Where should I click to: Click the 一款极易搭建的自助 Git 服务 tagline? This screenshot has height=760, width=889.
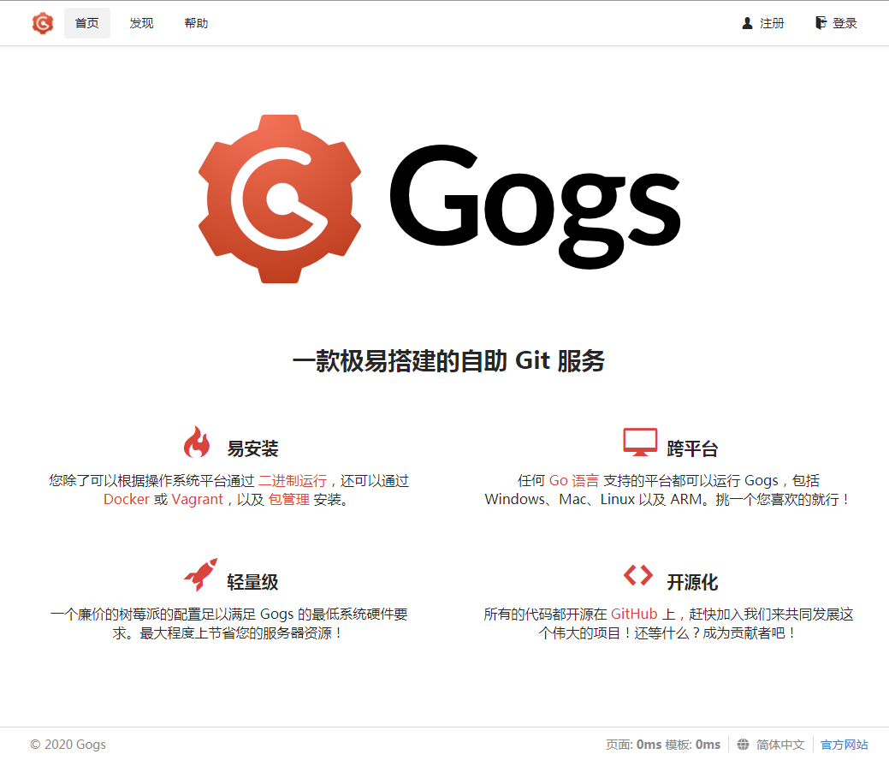[448, 360]
